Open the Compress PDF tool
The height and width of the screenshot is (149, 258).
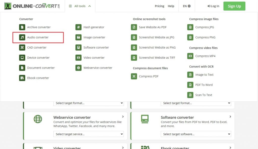pos(148,76)
